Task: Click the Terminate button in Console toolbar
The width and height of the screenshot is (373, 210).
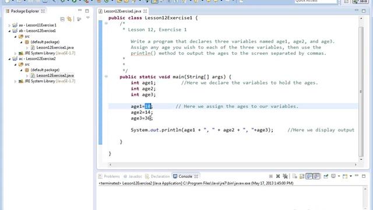Action: pos(270,176)
